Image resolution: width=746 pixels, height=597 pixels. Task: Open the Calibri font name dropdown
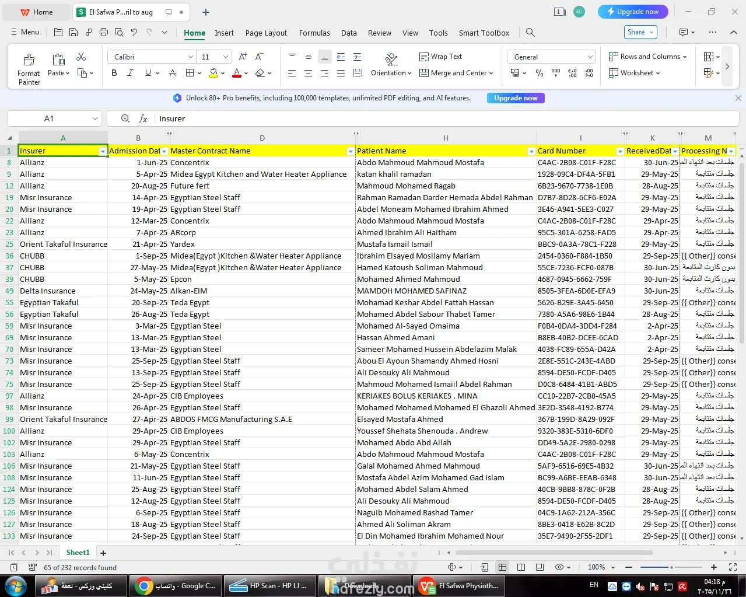[191, 57]
